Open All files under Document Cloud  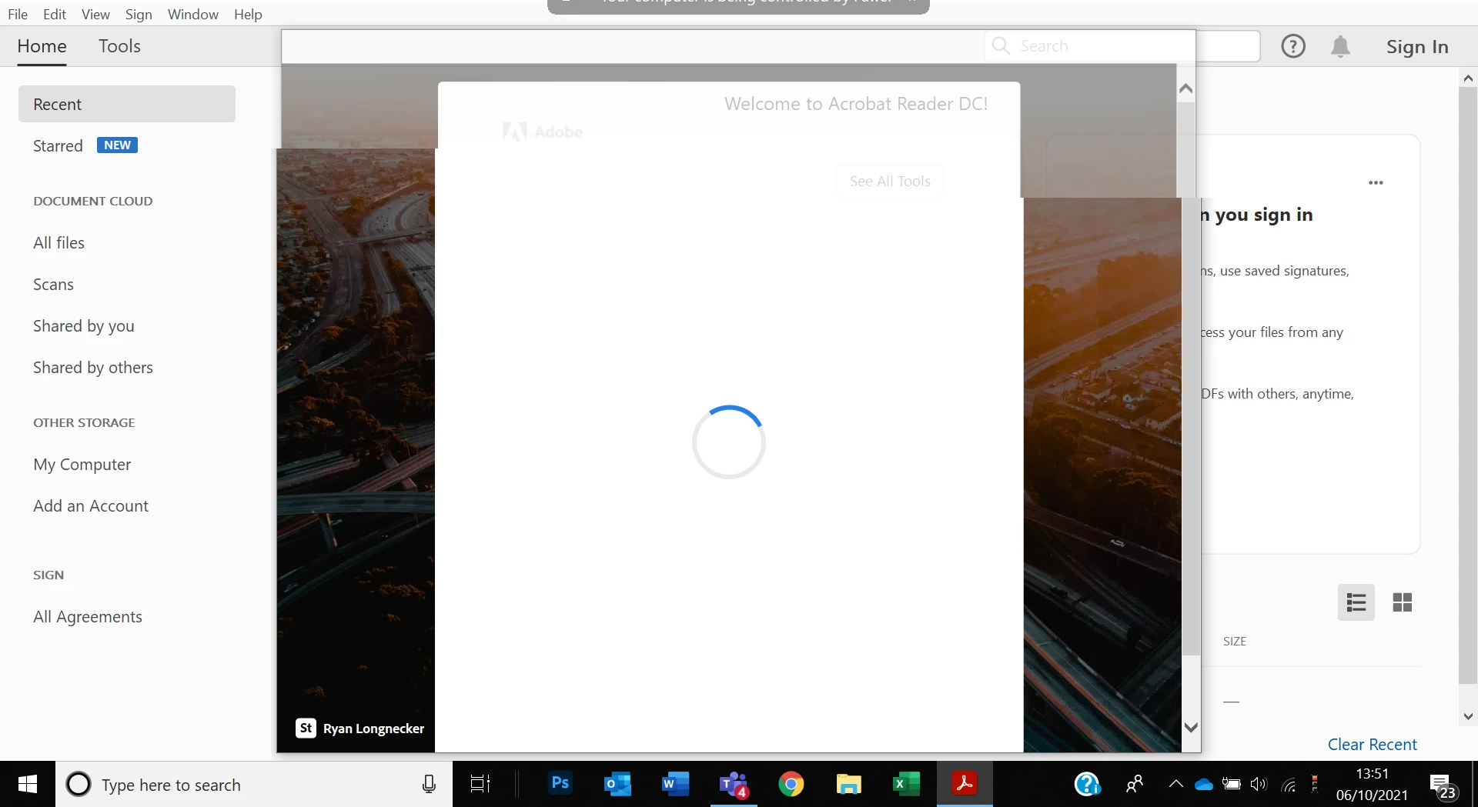[59, 242]
